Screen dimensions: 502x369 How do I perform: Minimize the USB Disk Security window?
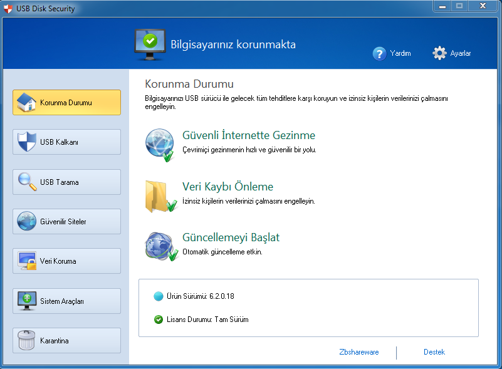[442, 6]
